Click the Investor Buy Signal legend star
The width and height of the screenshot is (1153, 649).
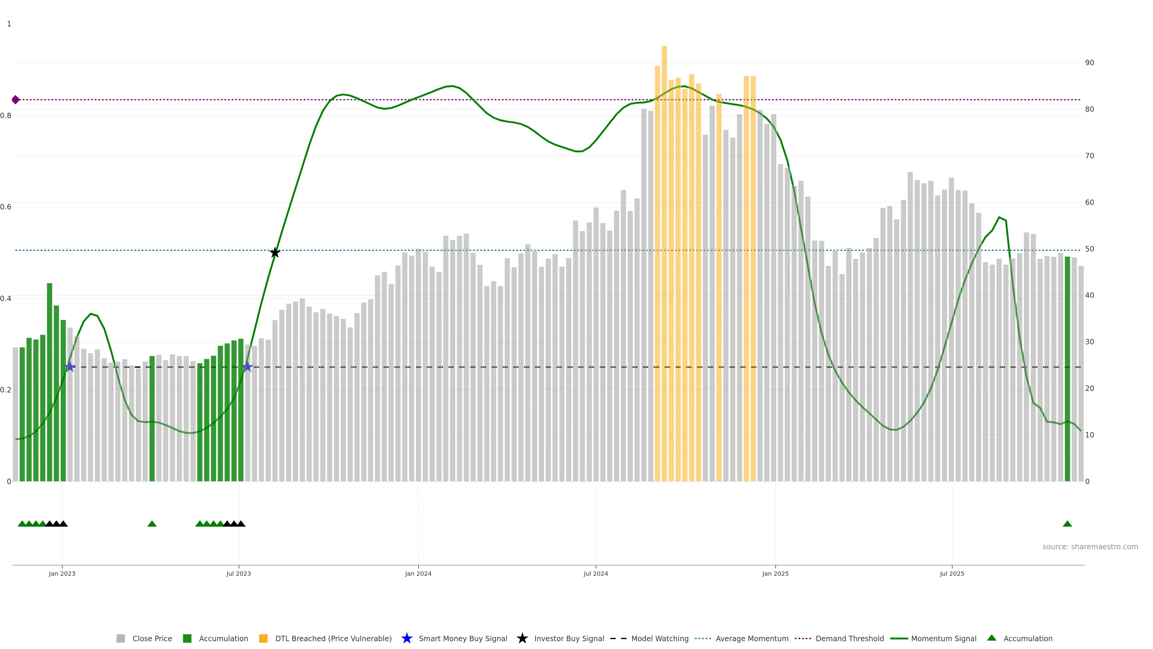click(x=522, y=638)
